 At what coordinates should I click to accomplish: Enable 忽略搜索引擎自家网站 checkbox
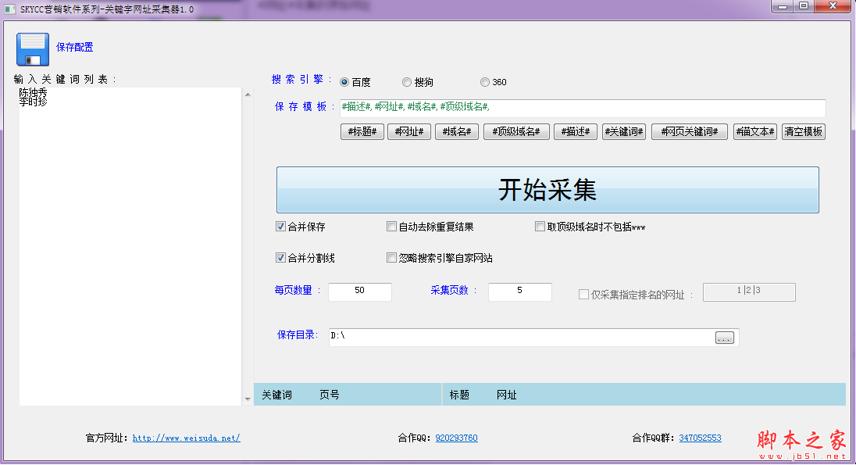(x=392, y=258)
